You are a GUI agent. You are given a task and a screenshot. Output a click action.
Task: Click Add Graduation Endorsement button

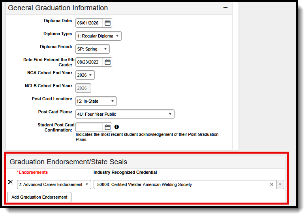39,197
